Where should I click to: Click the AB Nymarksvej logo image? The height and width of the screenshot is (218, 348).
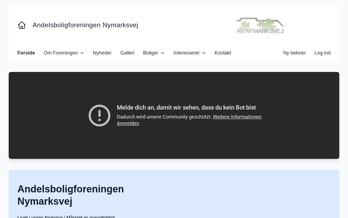[x=260, y=25]
